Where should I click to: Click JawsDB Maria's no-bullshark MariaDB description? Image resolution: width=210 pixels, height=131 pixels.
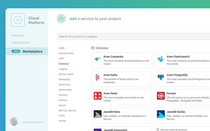click(x=124, y=118)
